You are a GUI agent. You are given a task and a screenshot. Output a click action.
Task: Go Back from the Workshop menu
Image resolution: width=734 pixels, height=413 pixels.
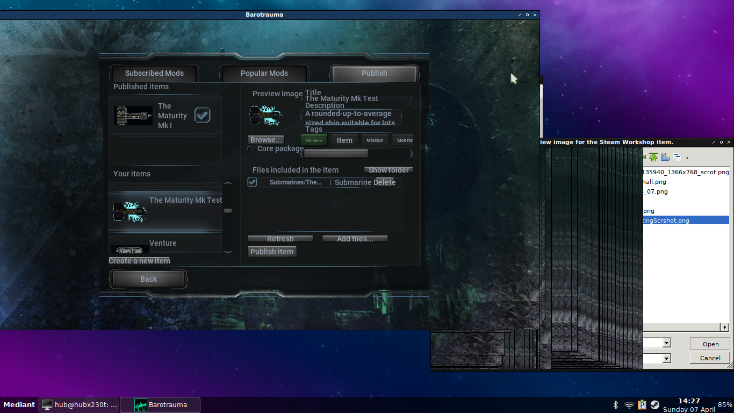pos(148,279)
